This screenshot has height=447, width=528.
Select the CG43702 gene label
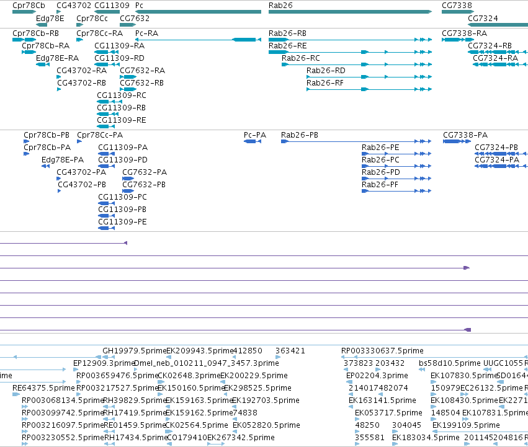(74, 6)
